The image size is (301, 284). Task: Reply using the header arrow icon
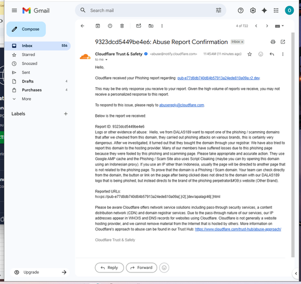click(272, 54)
